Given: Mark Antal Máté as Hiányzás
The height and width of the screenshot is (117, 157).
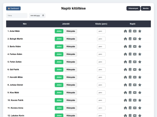Looking at the screenshot, I should pyautogui.click(x=71, y=31).
